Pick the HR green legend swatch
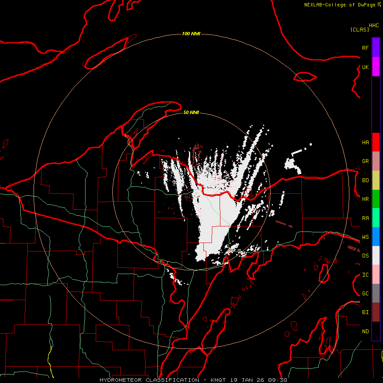The height and width of the screenshot is (383, 383). pos(376,199)
